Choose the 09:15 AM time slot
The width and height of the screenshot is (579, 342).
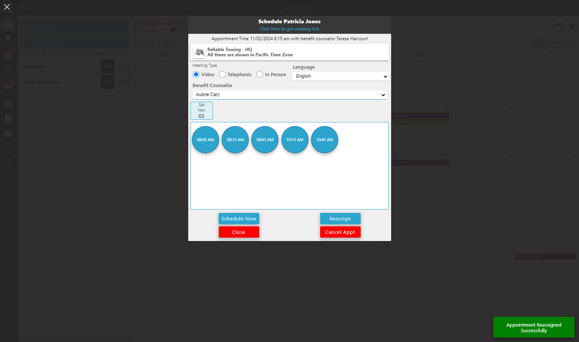coord(235,140)
